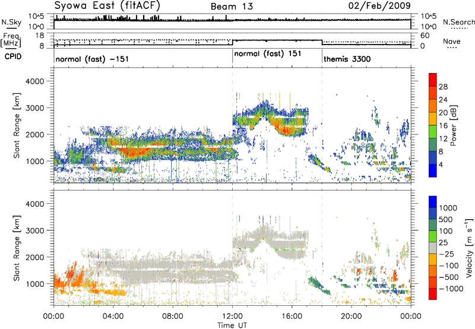The width and height of the screenshot is (475, 329).
Task: Click 'Slant Range [km]' label of power panel
Action: (x=17, y=125)
